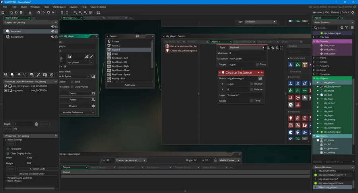
Task: Open object picker icon beside obj_advancegun field
Action: point(260,78)
